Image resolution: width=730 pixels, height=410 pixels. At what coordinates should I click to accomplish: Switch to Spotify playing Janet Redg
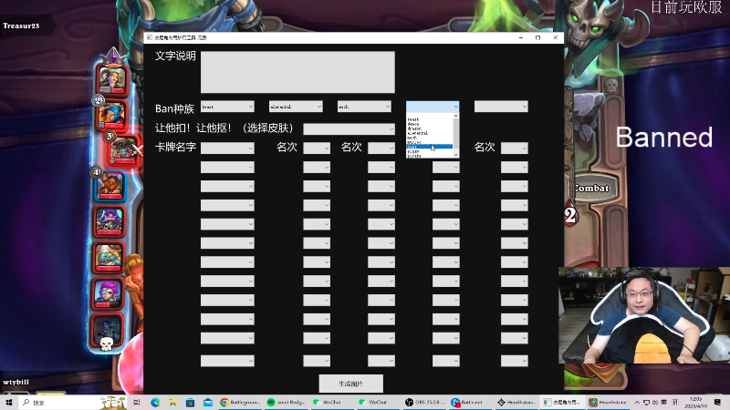pyautogui.click(x=287, y=403)
